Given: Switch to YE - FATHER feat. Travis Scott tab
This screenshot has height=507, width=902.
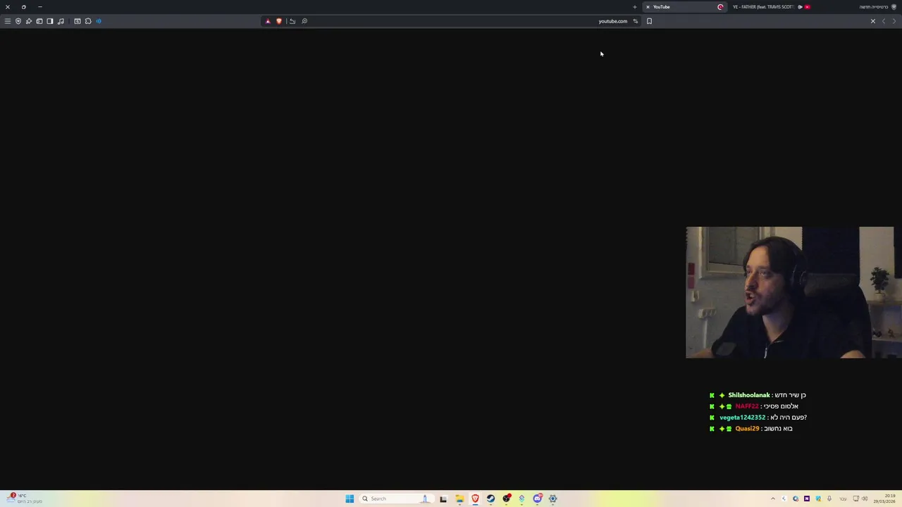Looking at the screenshot, I should (x=770, y=7).
